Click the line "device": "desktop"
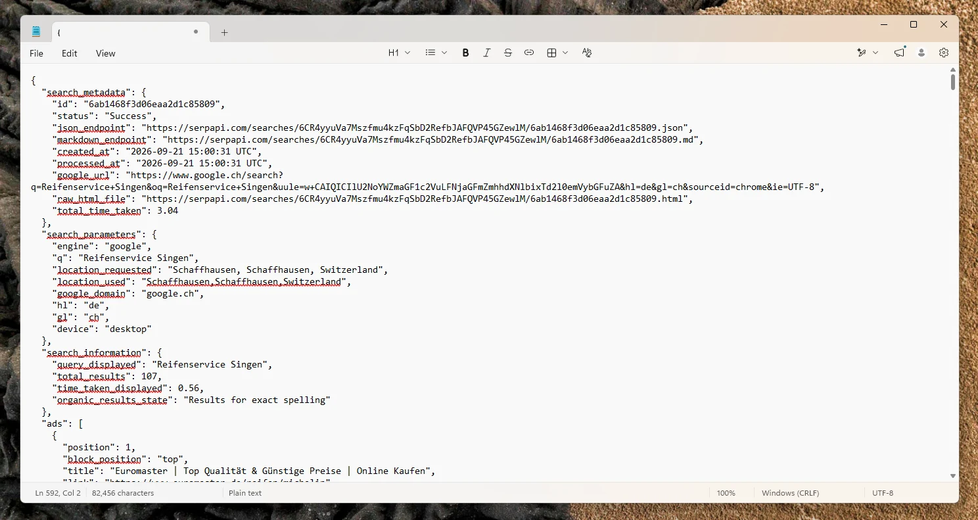 (x=102, y=329)
